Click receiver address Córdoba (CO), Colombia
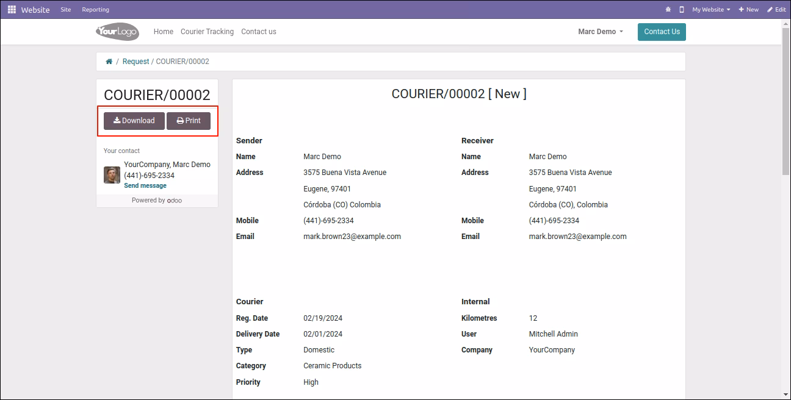 (x=568, y=205)
